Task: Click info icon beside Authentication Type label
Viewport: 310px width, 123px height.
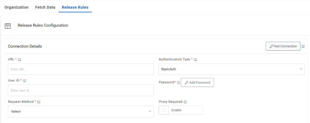Action: (x=195, y=60)
